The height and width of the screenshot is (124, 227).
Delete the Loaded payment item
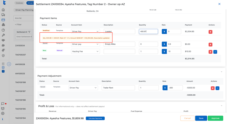(210, 32)
